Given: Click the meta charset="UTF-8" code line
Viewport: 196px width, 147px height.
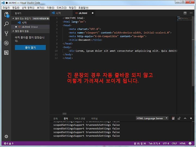Looking at the screenshot, I should click(x=85, y=29).
